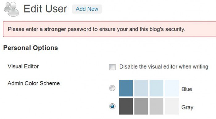Viewport: 216px width, 119px height.
Task: Click the lightest blue swatch
Action: pos(172,88)
